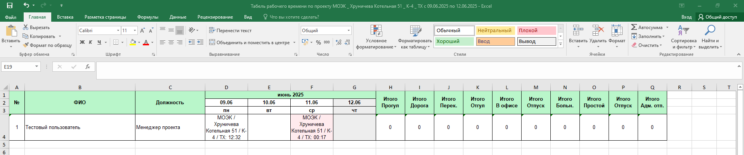Image resolution: width=744 pixels, height=155 pixels.
Task: Click the Insert Function fx icon
Action: pyautogui.click(x=88, y=67)
